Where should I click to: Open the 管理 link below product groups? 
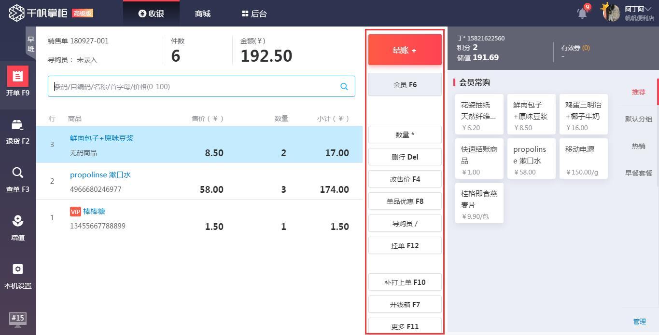(639, 322)
